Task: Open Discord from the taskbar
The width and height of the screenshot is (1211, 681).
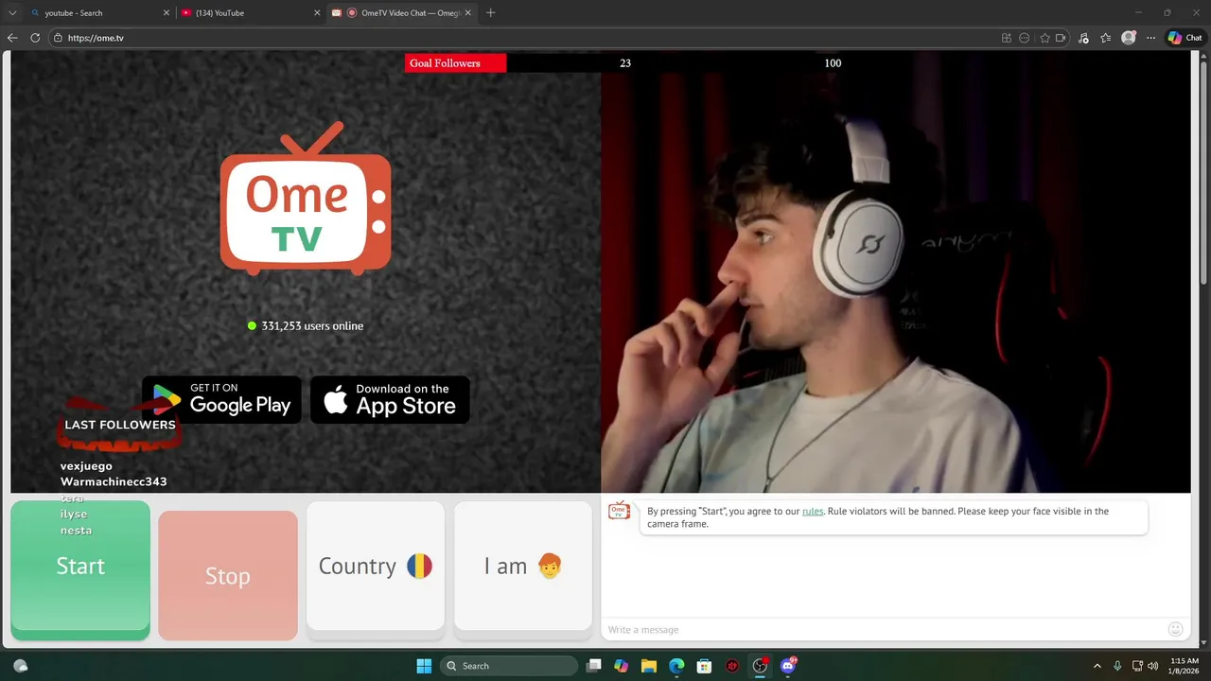Action: click(788, 666)
